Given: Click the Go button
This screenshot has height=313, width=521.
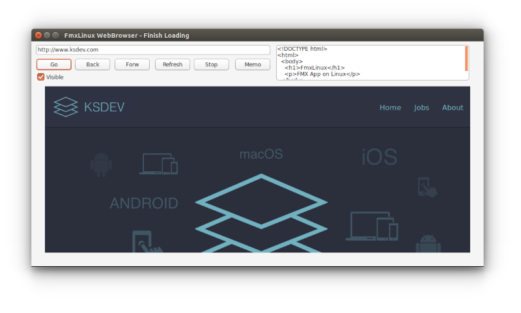Looking at the screenshot, I should click(x=54, y=64).
